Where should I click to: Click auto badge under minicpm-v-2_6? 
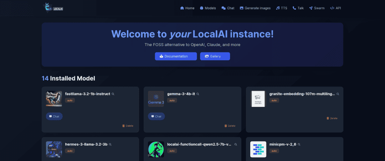(274, 151)
